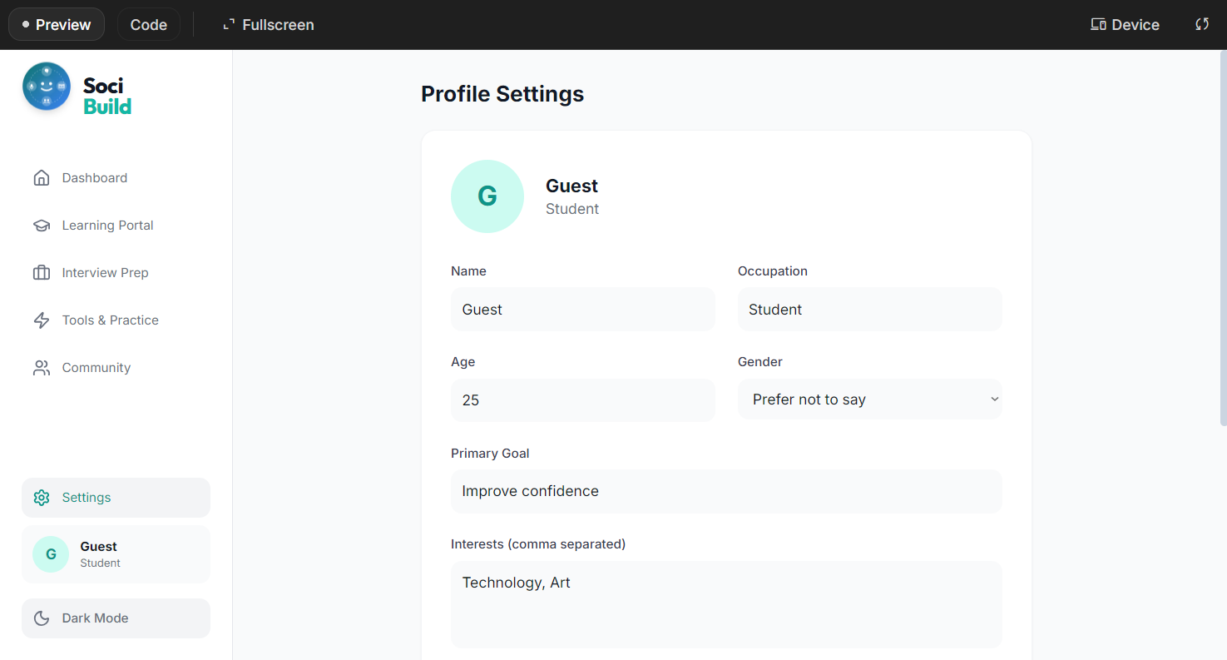Click into the Occupation field
1227x660 pixels.
[869, 310]
